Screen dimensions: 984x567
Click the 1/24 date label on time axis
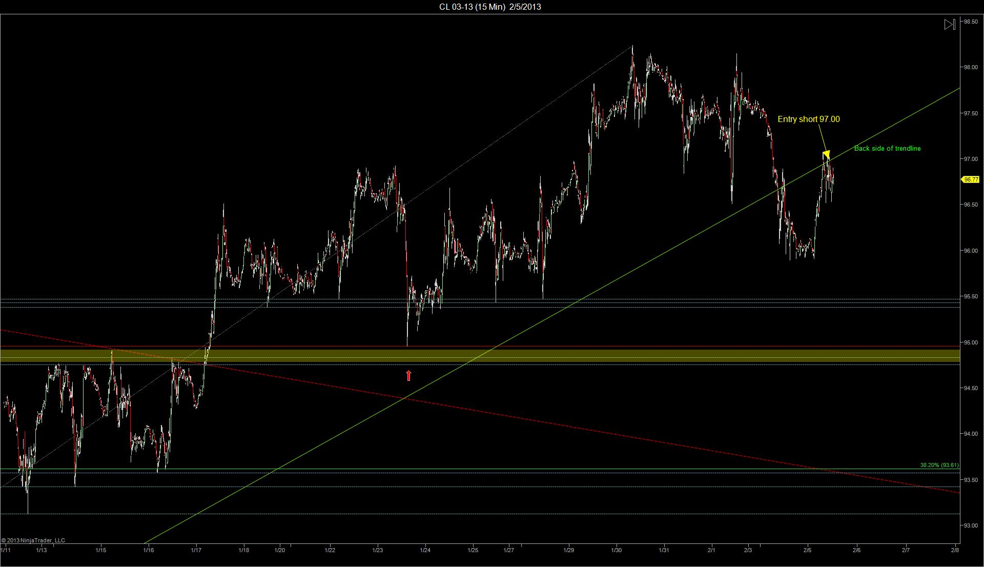pyautogui.click(x=425, y=550)
